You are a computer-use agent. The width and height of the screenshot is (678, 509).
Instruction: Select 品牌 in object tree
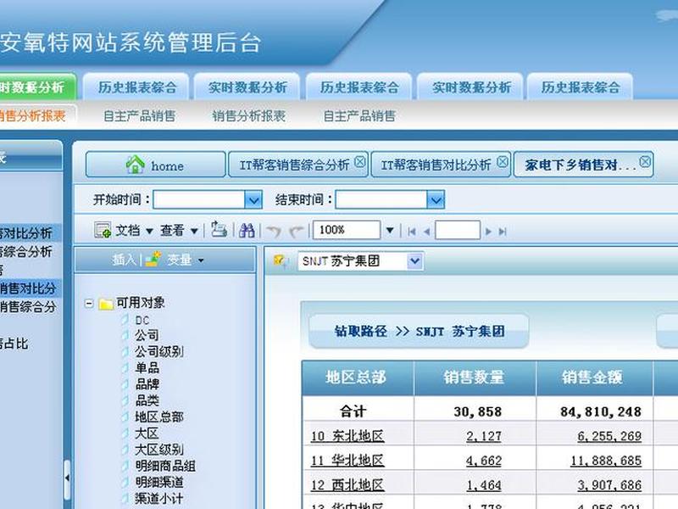point(147,384)
